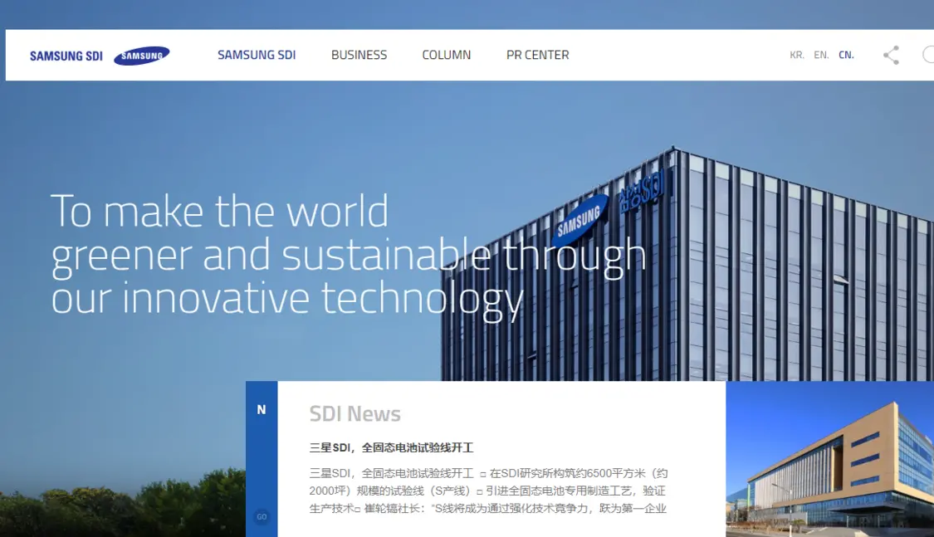Open the SDI News heading
The width and height of the screenshot is (934, 537).
(x=355, y=414)
